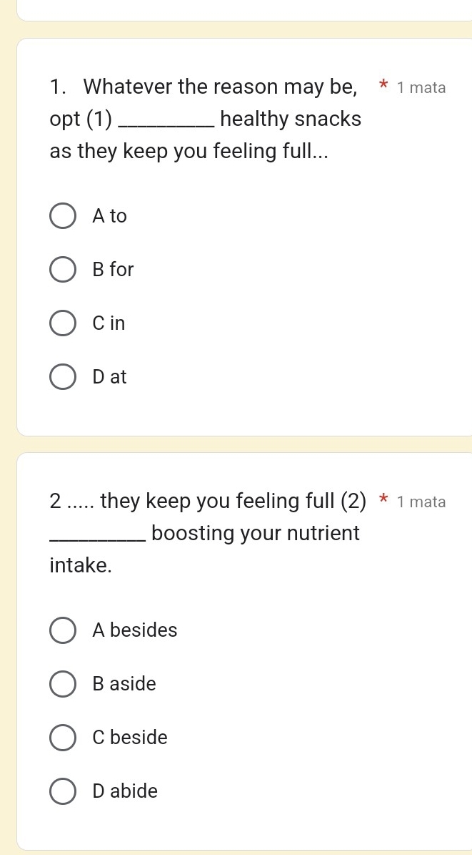
Task: Click the 'B for' option label text
Action: point(113,270)
